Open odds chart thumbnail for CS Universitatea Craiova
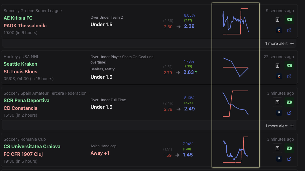 [236, 150]
